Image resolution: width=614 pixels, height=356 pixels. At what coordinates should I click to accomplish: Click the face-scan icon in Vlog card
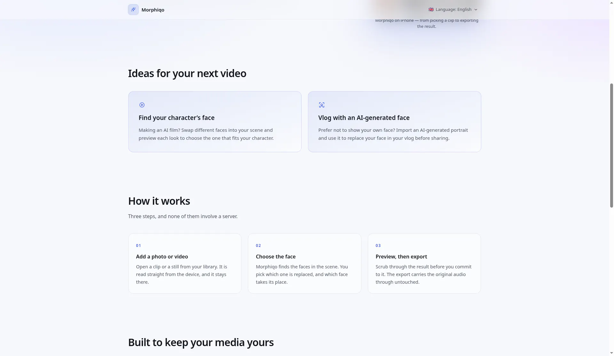[x=322, y=105]
